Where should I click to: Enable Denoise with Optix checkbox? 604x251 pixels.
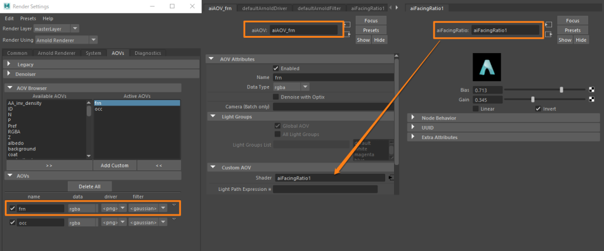[276, 97]
